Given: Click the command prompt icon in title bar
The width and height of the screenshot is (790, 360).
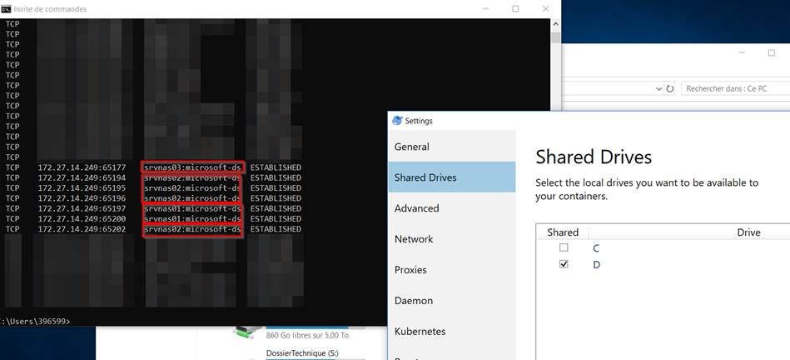Looking at the screenshot, I should [x=6, y=8].
